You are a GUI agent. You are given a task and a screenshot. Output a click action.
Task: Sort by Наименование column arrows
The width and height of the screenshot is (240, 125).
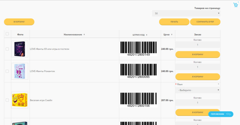(84, 35)
